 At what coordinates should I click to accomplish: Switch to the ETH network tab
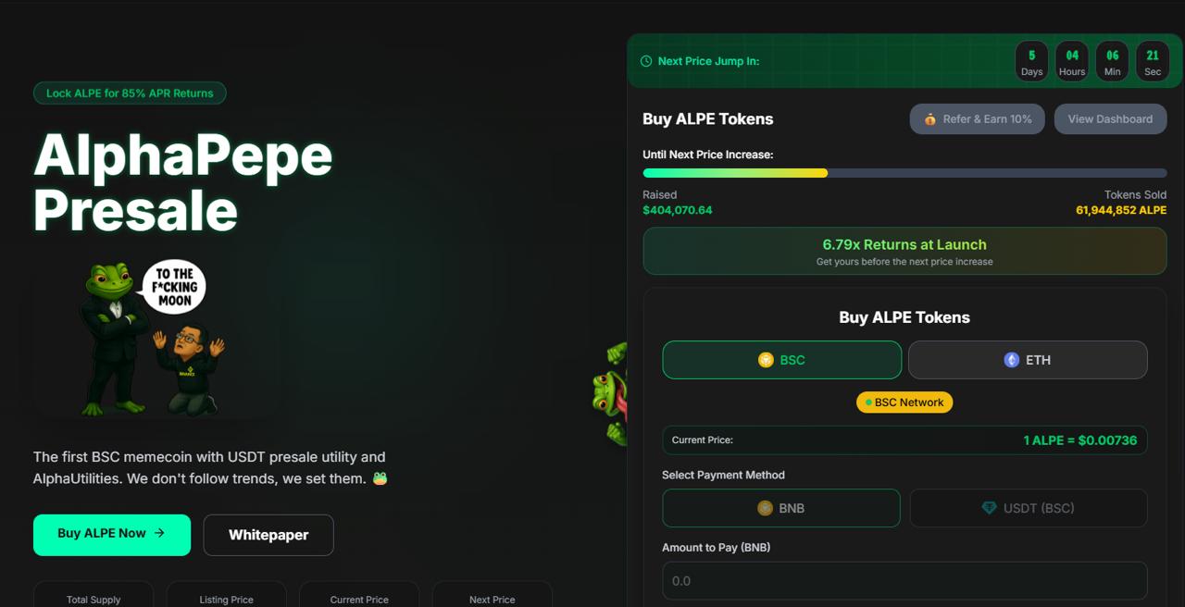pyautogui.click(x=1028, y=360)
